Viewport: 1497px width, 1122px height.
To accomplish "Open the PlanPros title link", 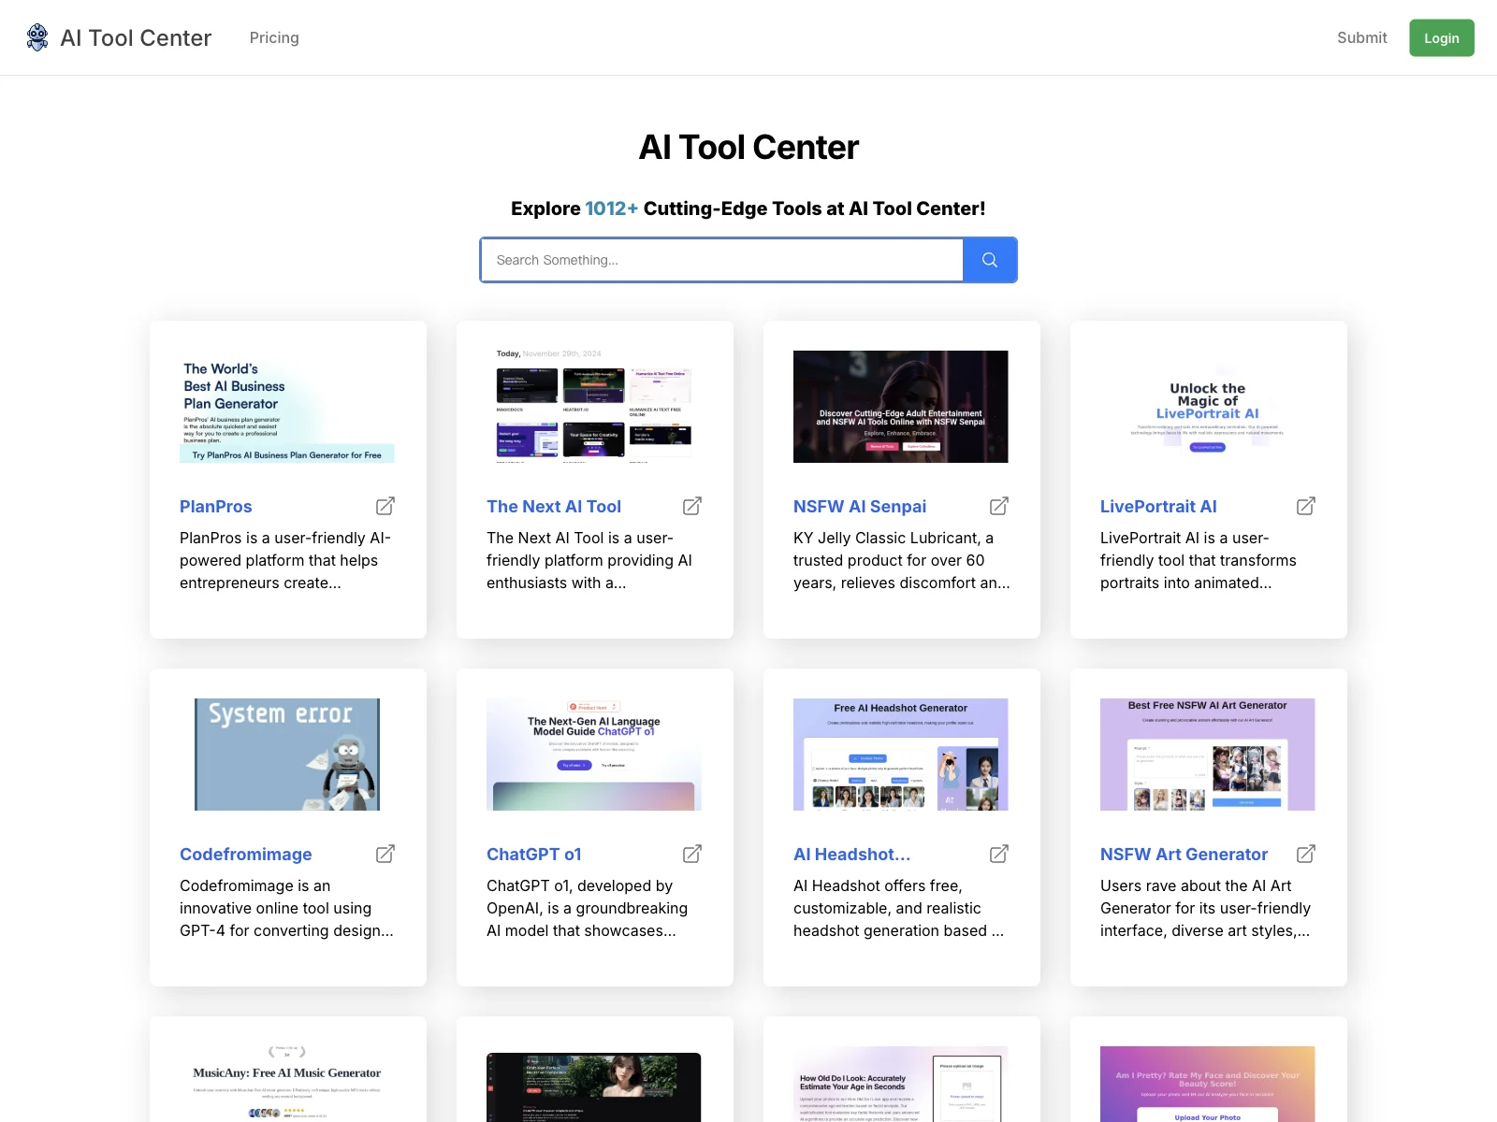I will pyautogui.click(x=215, y=506).
